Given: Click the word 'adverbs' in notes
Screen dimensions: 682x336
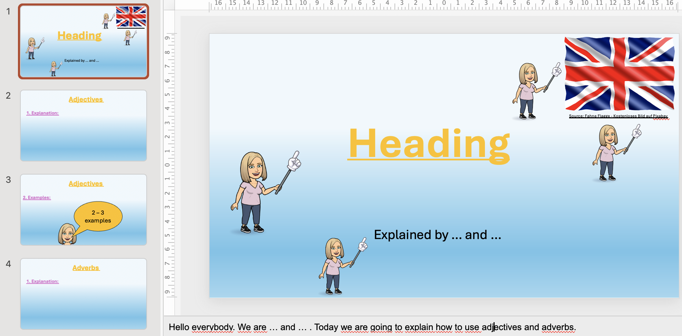Looking at the screenshot, I should click(x=558, y=327).
